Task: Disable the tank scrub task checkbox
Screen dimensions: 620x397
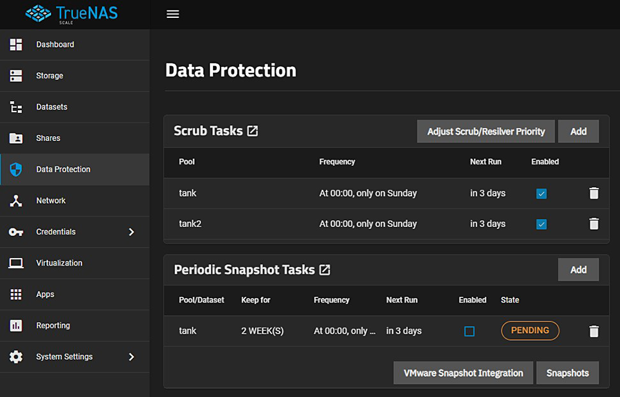Action: coord(541,194)
